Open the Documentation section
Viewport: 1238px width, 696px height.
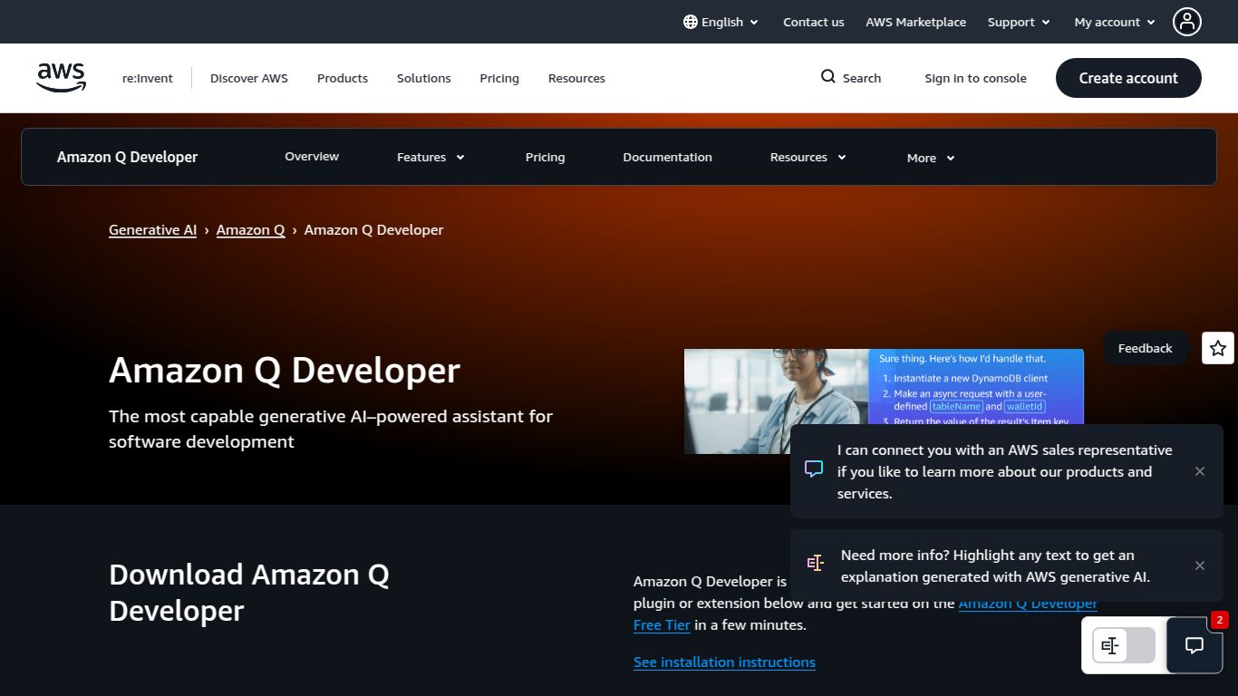[x=667, y=157]
